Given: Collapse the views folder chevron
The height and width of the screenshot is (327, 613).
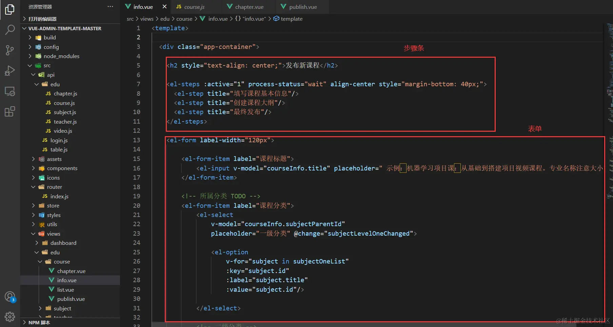Looking at the screenshot, I should (x=33, y=234).
